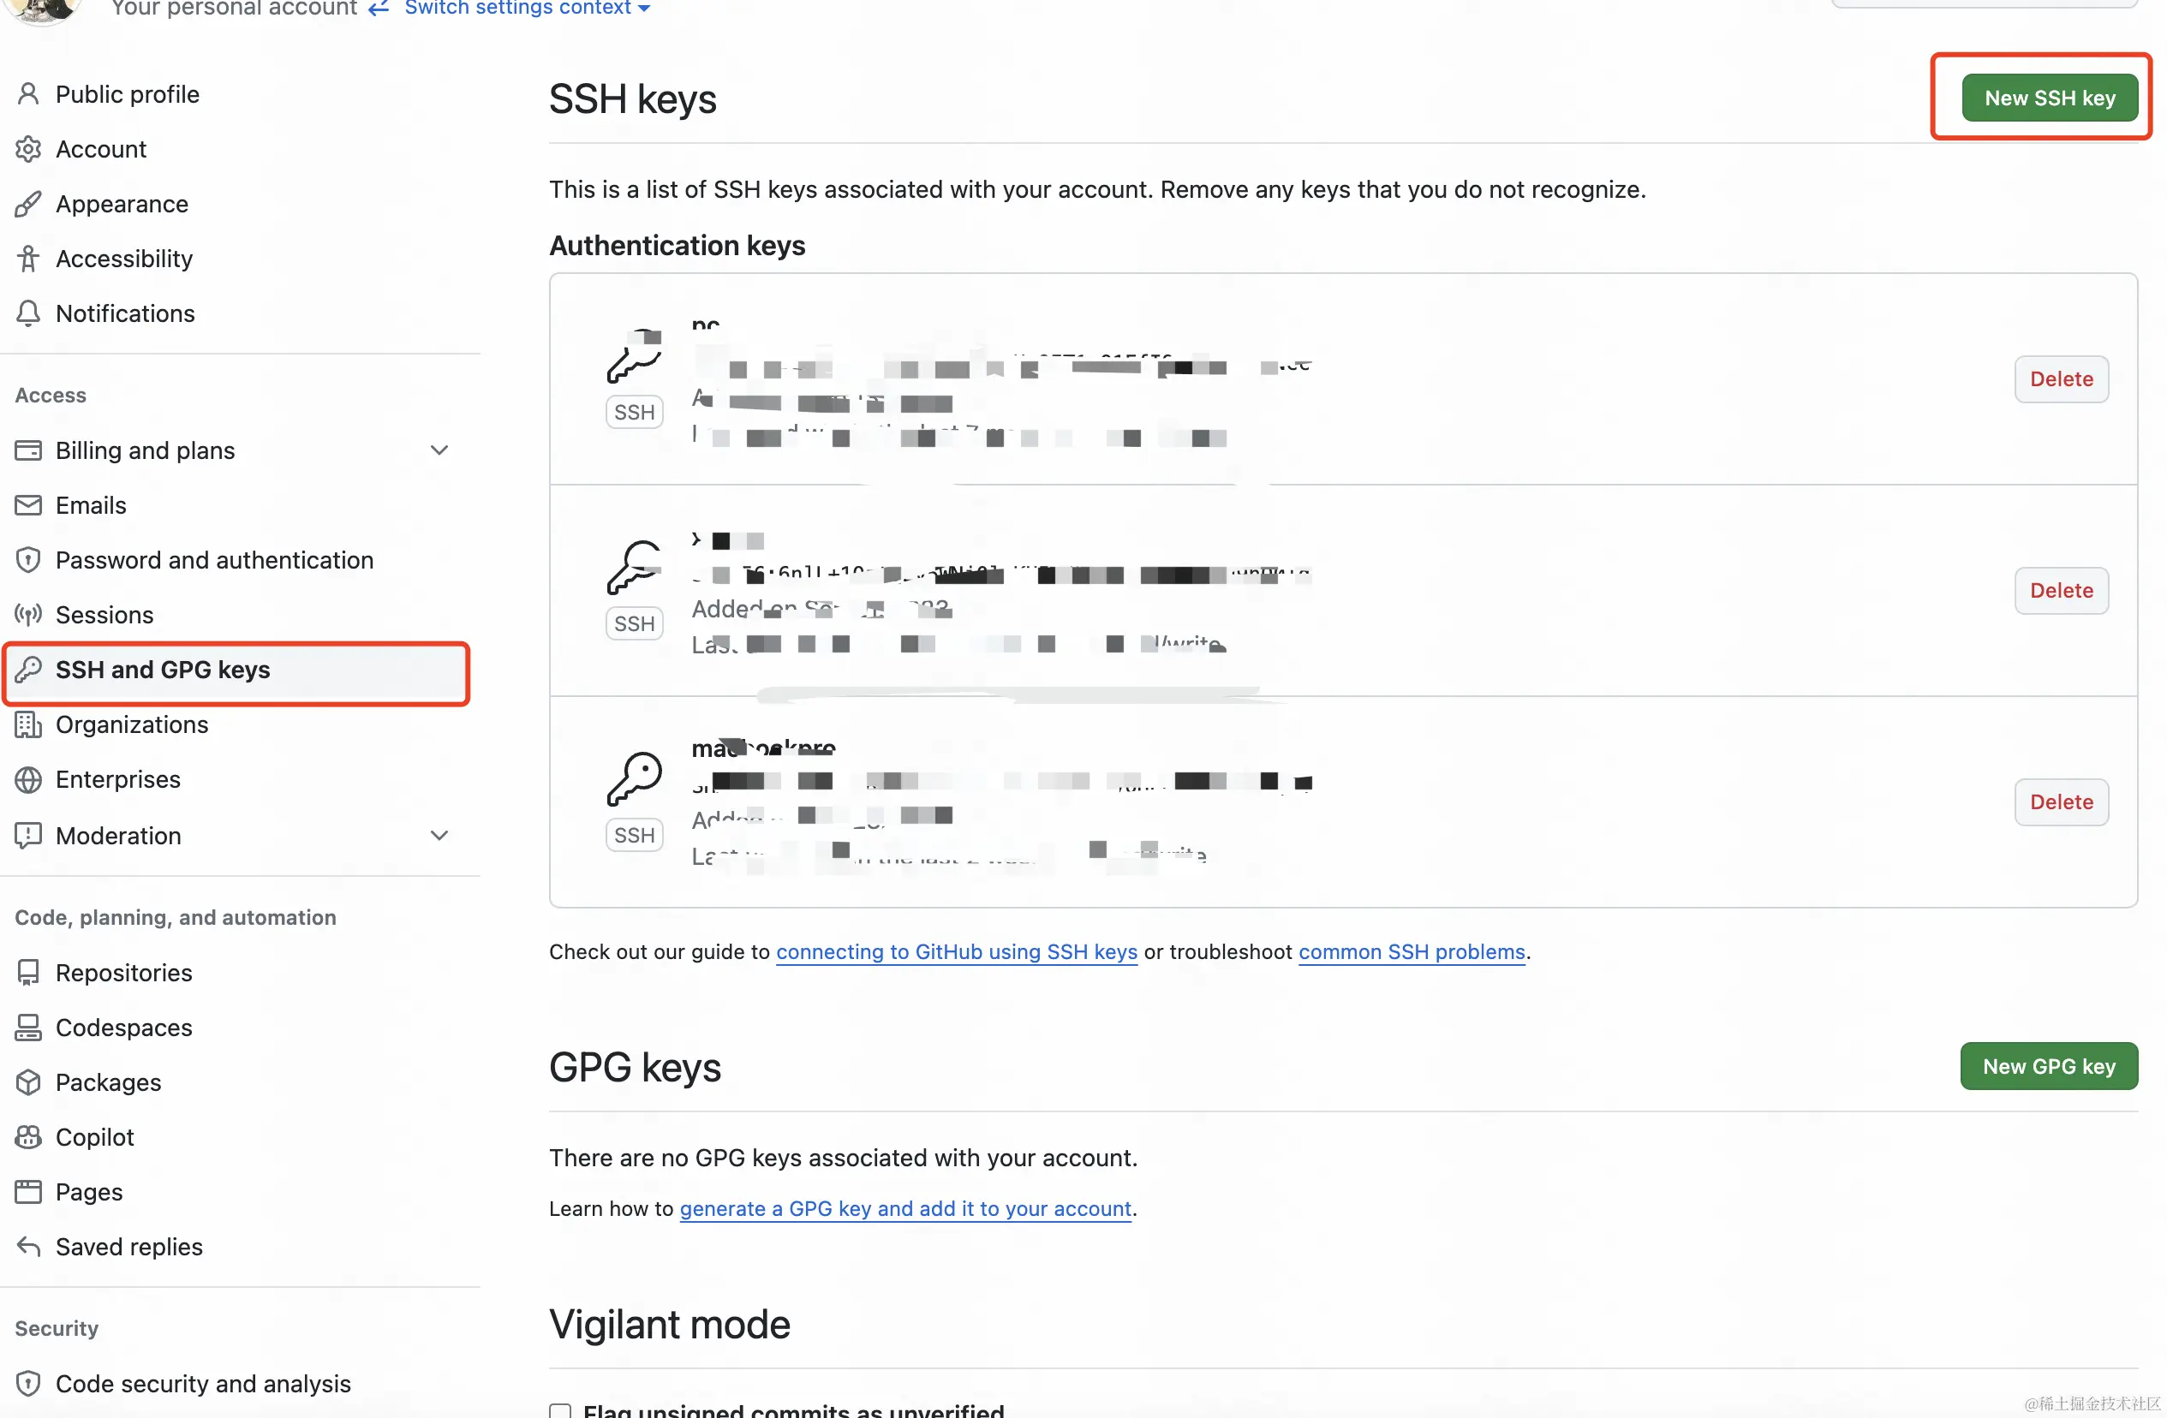This screenshot has width=2167, height=1418.
Task: Open the common SSH problems link
Action: click(1411, 951)
